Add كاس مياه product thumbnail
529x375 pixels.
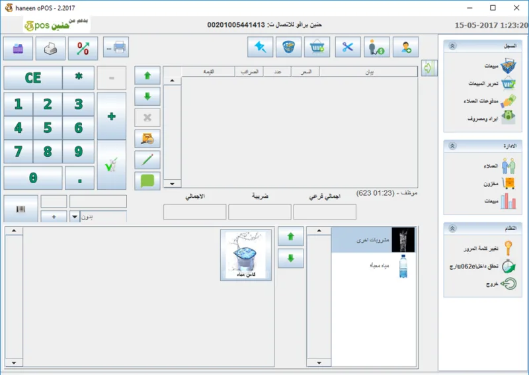click(x=246, y=255)
